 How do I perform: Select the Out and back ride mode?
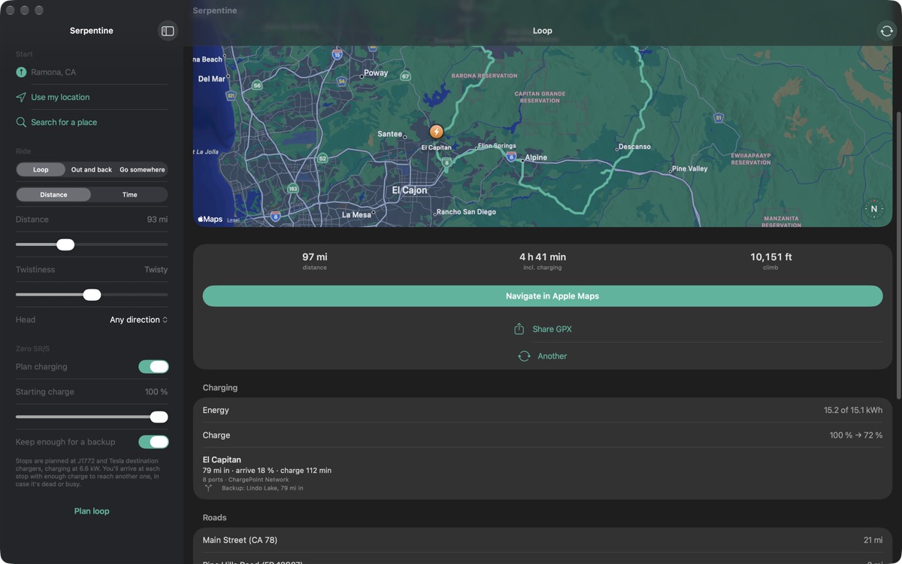tap(92, 170)
